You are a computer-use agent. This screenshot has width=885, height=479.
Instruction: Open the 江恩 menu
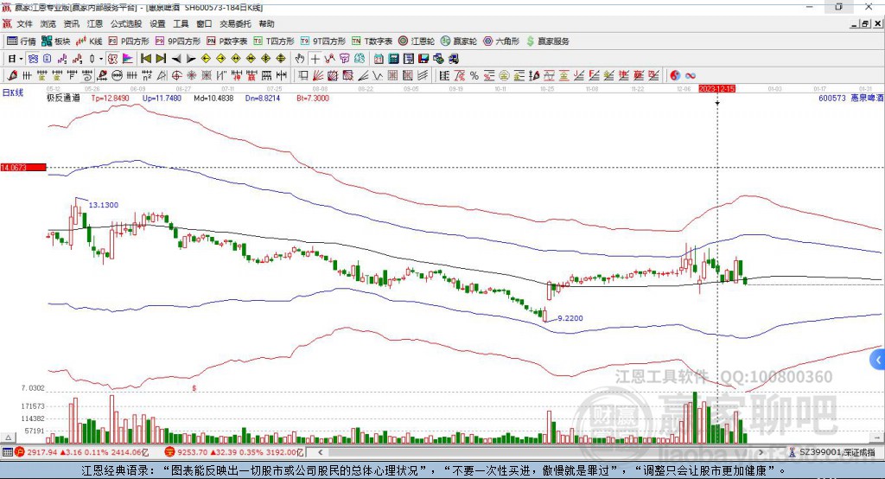tap(94, 23)
